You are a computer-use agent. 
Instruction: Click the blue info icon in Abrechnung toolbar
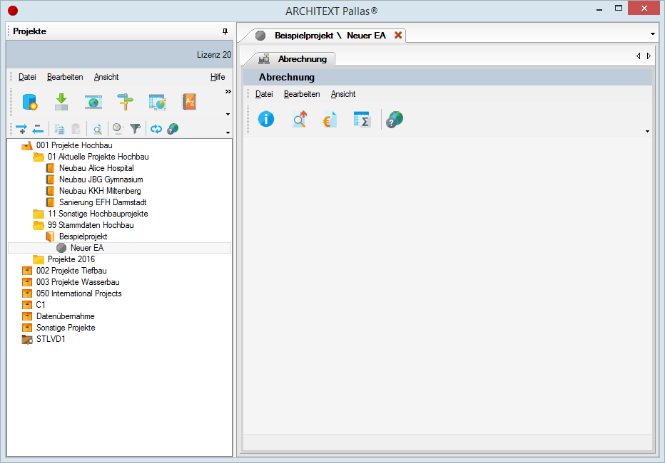coord(266,119)
